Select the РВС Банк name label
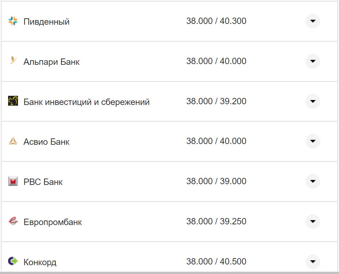339x274 pixels. (x=43, y=181)
